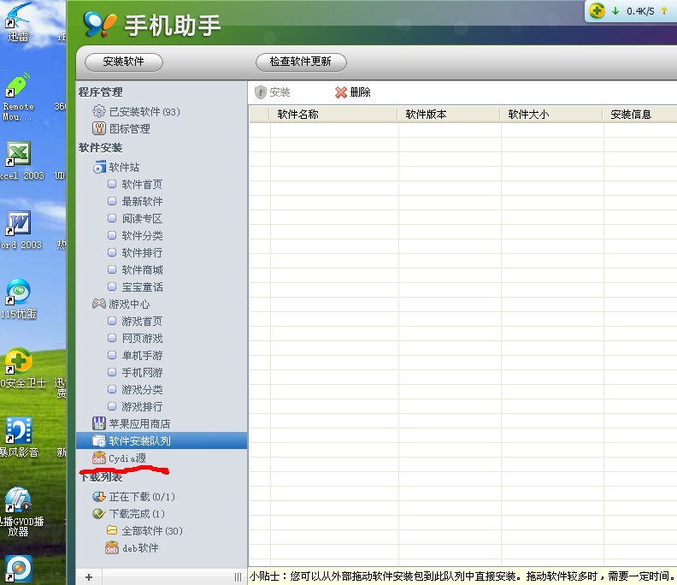Open 软件商城 in sidebar
The width and height of the screenshot is (677, 585).
tap(135, 270)
